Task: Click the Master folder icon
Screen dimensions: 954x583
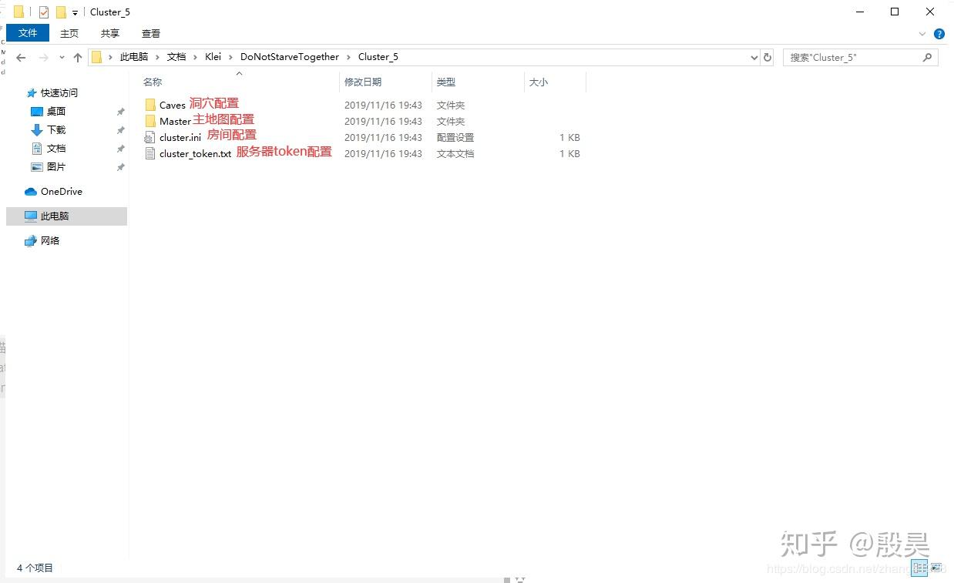Action: pyautogui.click(x=150, y=121)
